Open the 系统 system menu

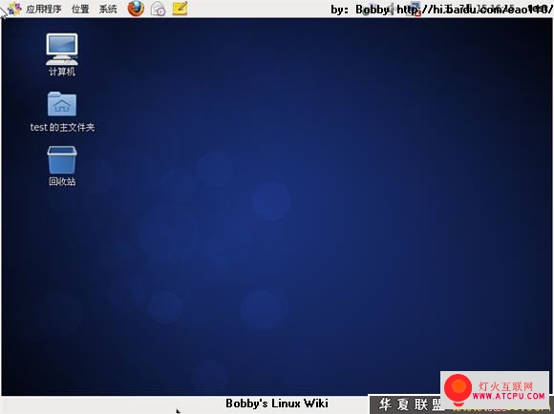pos(108,9)
